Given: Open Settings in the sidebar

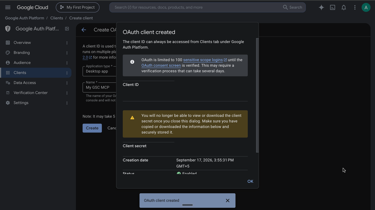Looking at the screenshot, I should click(x=35, y=103).
